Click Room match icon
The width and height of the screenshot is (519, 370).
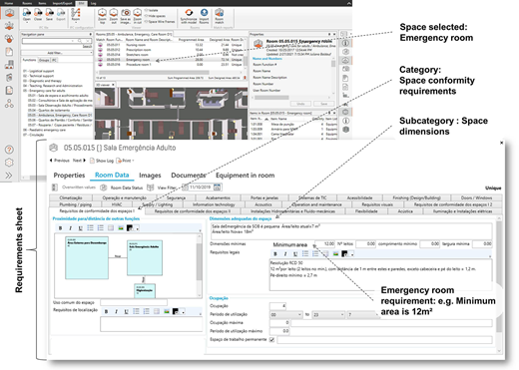click(x=219, y=13)
